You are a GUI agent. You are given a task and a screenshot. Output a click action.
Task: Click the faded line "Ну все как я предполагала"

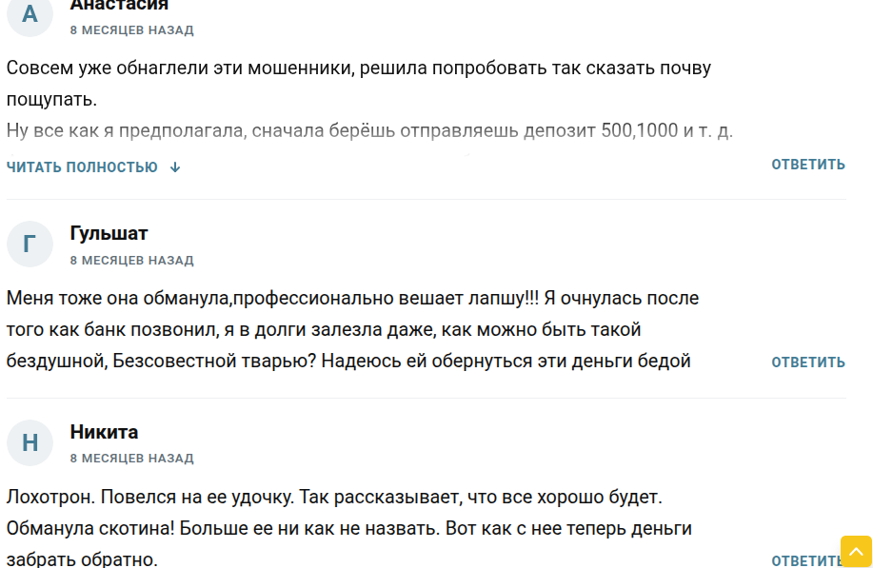point(369,130)
